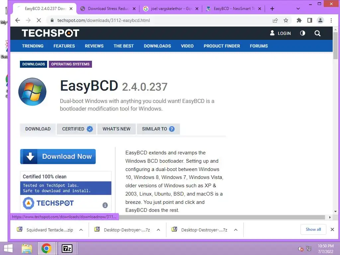Click the vertical page scrollbar thumb
Image resolution: width=340 pixels, height=255 pixels.
(x=335, y=45)
